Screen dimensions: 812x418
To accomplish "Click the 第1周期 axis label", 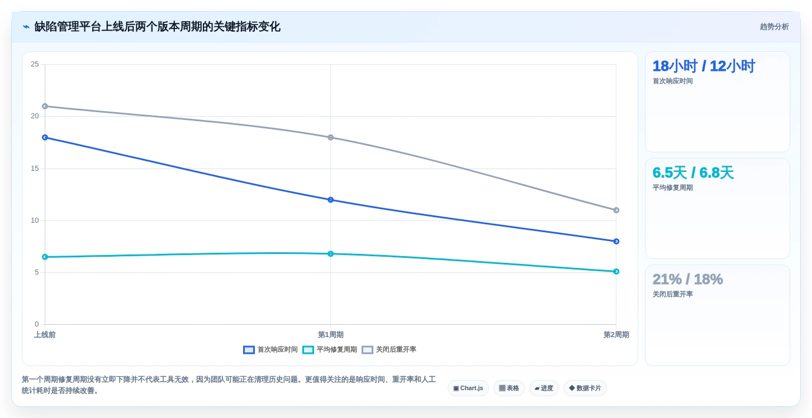I will 330,335.
